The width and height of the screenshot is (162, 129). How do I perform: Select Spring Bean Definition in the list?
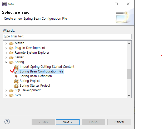36,76
